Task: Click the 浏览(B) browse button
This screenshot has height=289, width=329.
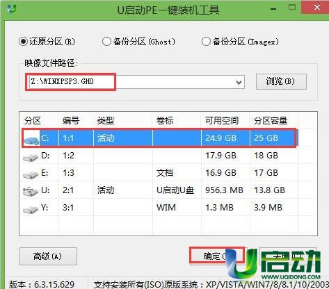Action: (x=281, y=81)
